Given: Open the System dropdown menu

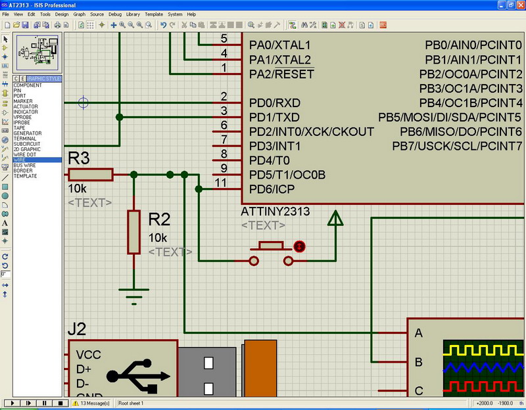Looking at the screenshot, I should tap(175, 14).
